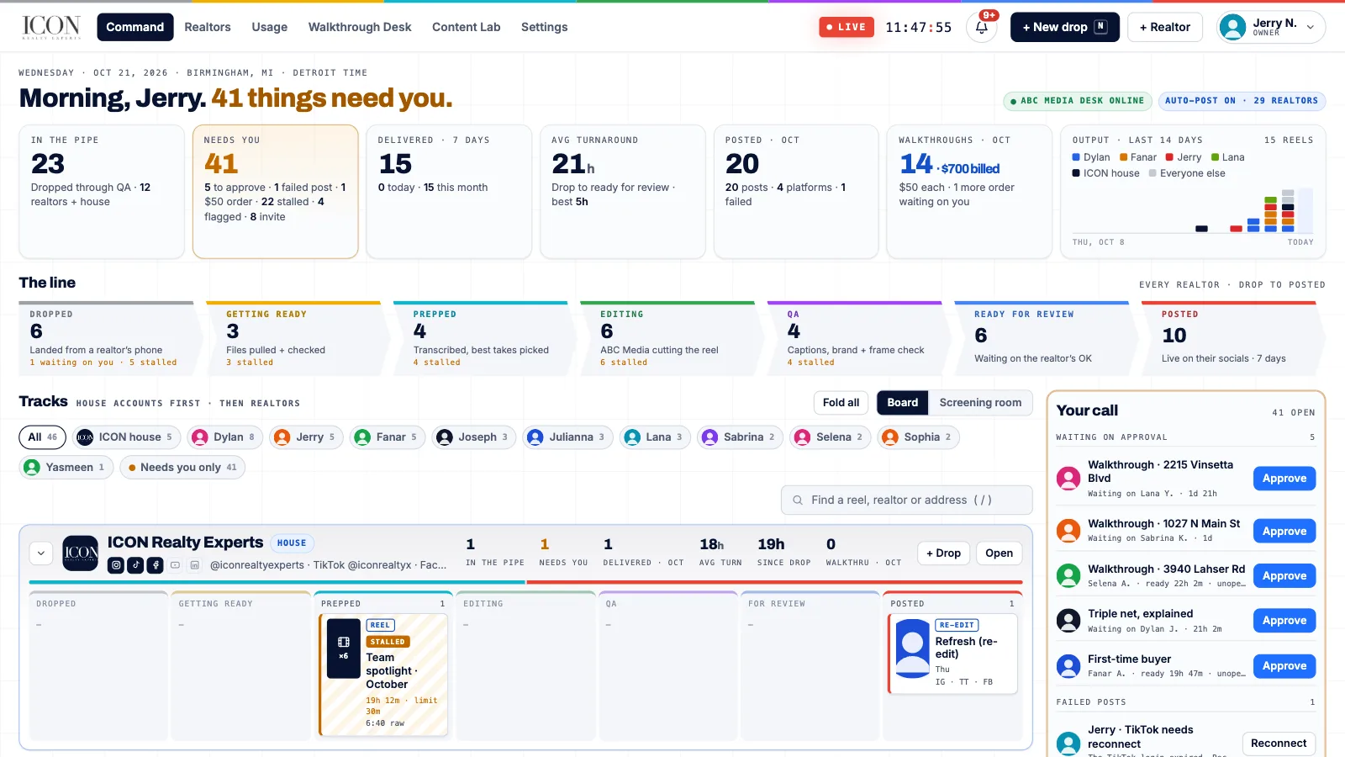Click the TikTok icon for ICON Realty Experts

[135, 565]
